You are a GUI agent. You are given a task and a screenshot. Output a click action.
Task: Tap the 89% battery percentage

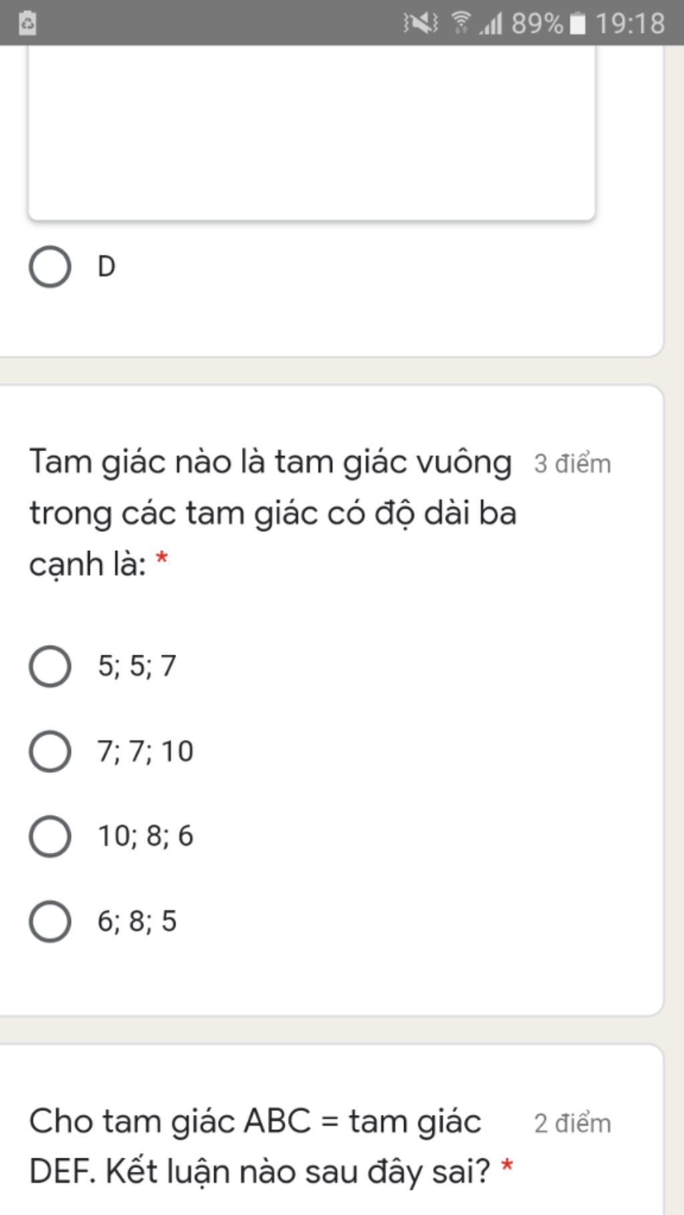[x=536, y=24]
